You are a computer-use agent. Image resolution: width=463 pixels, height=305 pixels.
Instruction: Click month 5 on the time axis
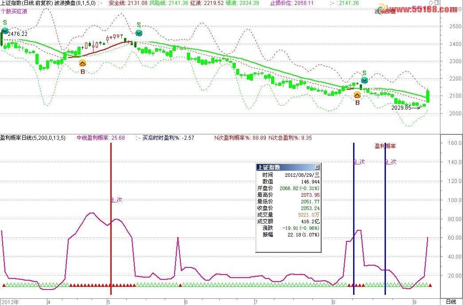click(x=109, y=302)
